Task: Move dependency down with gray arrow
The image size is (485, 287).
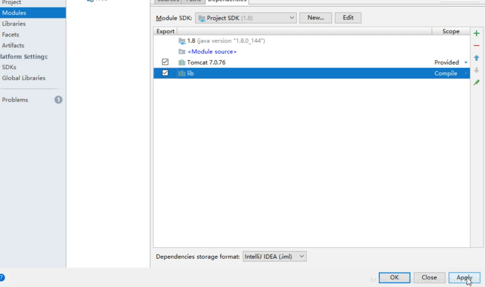Action: pyautogui.click(x=476, y=70)
